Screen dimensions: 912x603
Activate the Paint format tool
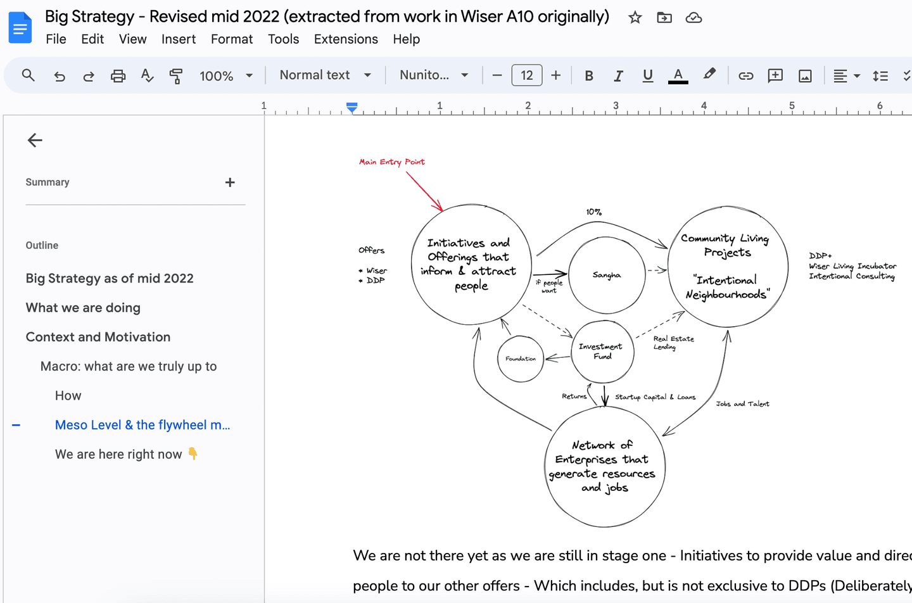point(175,75)
